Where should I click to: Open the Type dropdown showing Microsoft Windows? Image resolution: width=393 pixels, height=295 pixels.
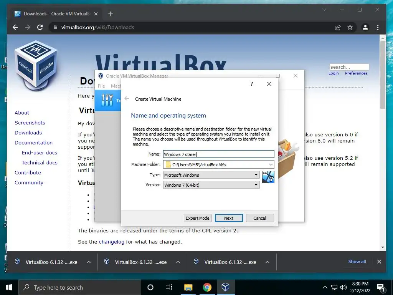211,175
